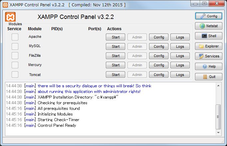This screenshot has height=146, width=227.
Task: Start the FileZilla module
Action: 115,56
